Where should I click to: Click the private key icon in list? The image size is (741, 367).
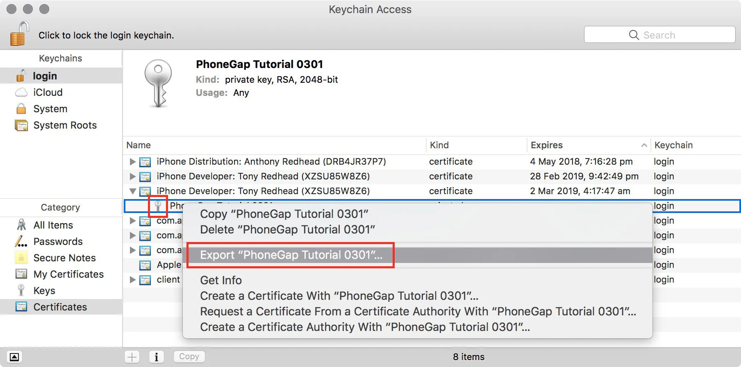pos(158,206)
